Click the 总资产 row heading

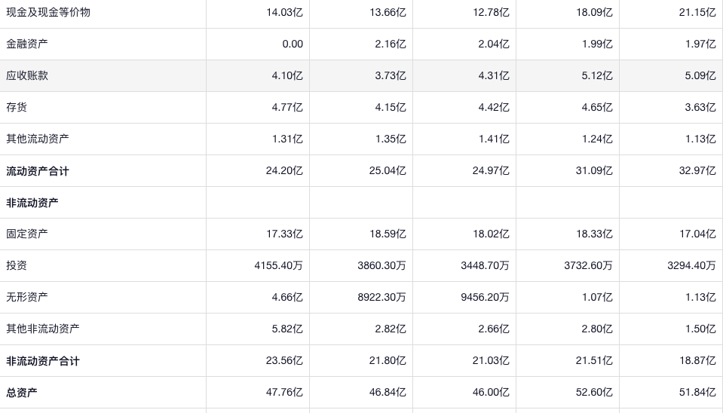[x=22, y=393]
